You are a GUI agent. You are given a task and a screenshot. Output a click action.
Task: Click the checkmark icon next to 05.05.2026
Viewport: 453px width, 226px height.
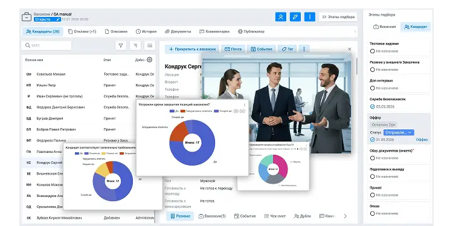(x=373, y=106)
